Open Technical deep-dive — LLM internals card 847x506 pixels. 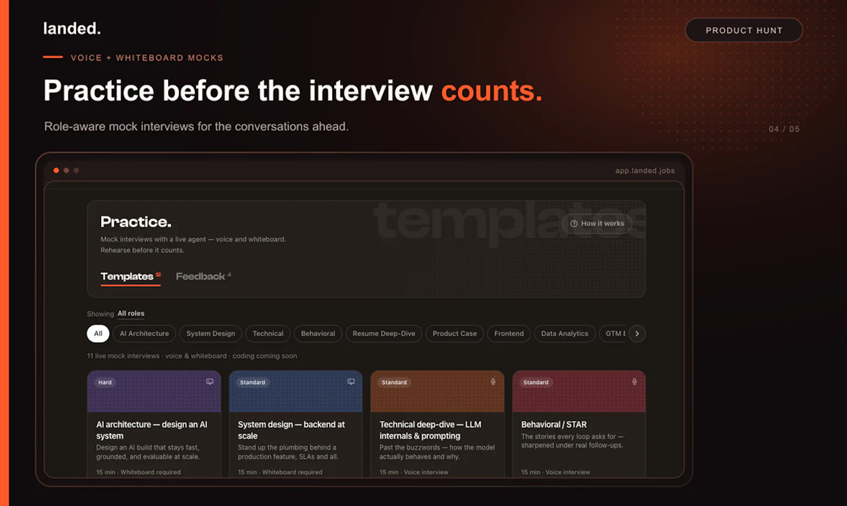click(x=437, y=424)
